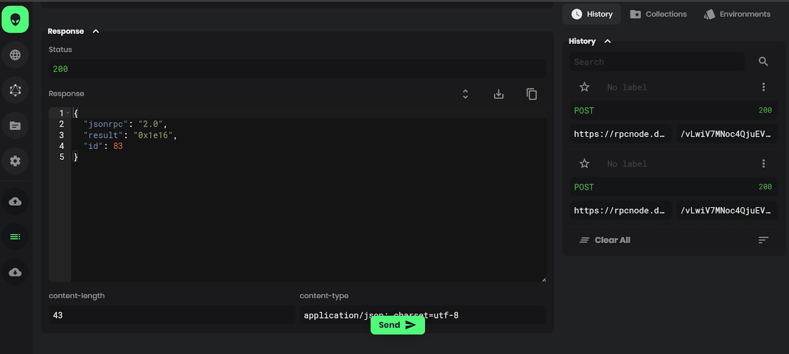Copy response to clipboard
789x354 pixels.
point(532,94)
